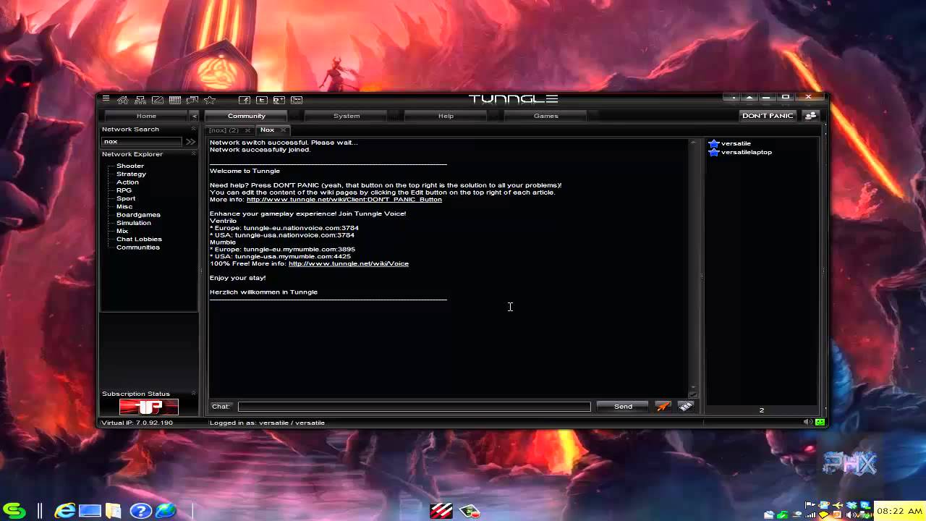The image size is (926, 521).
Task: Click the chat bubbles toolbar icon
Action: click(x=192, y=100)
